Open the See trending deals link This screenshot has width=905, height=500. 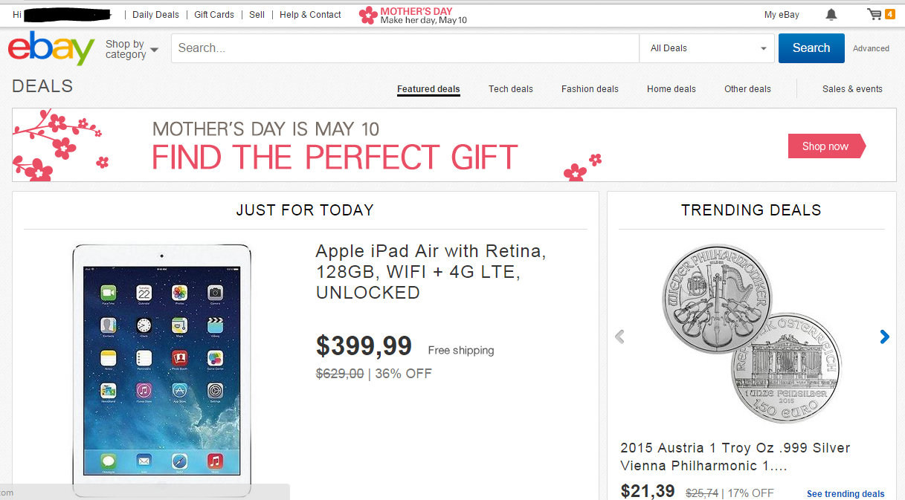point(846,493)
